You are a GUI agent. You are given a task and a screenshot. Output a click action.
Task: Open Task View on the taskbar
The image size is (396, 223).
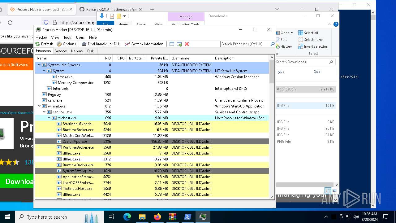tap(111, 217)
